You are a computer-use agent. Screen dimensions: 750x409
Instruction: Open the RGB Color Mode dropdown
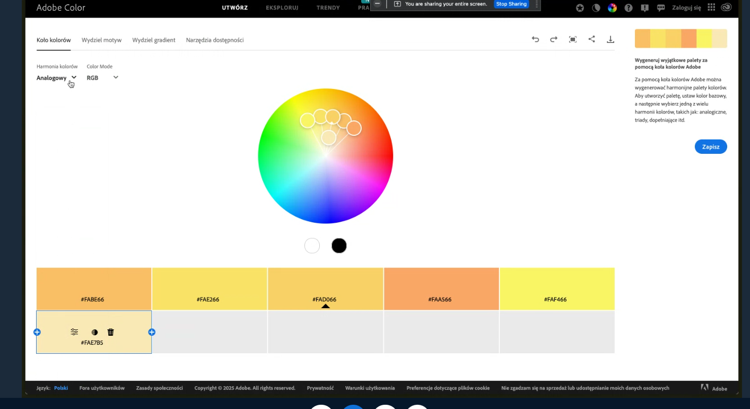(102, 77)
